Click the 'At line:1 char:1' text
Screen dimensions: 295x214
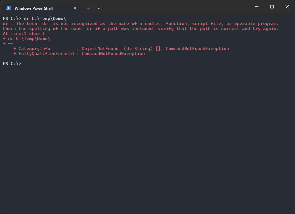24,34
